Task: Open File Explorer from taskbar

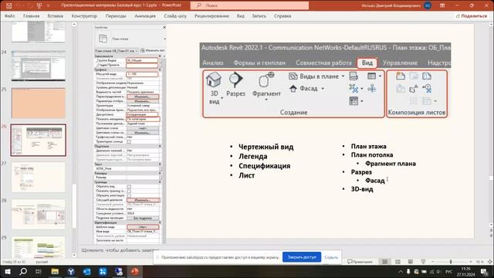Action: 55,272
